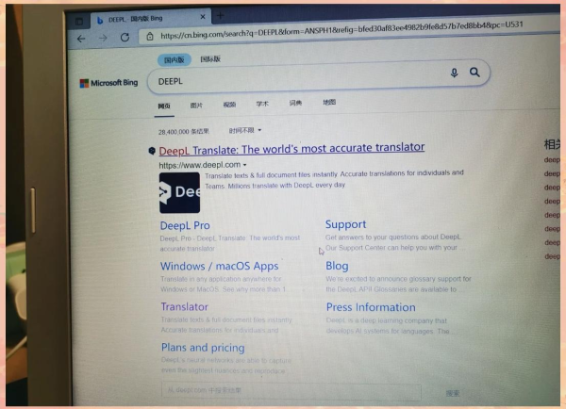The width and height of the screenshot is (566, 409).
Task: Switch to the 国际版 toggle
Action: (210, 58)
